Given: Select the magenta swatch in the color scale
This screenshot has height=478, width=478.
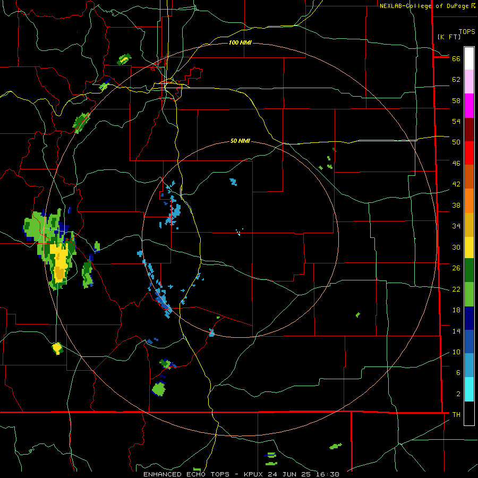Looking at the screenshot, I should pos(469,106).
